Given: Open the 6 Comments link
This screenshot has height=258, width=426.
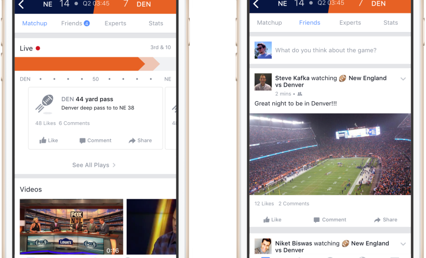Looking at the screenshot, I should [74, 123].
